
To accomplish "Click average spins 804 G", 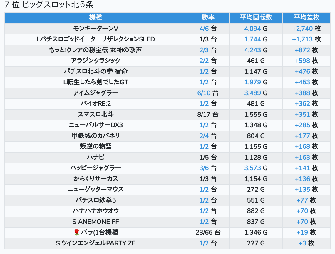I will coord(256,136).
